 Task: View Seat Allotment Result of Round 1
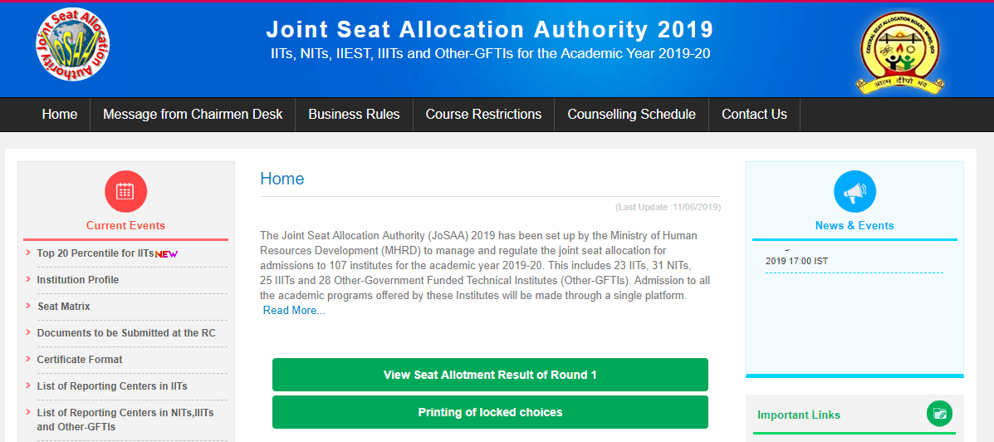coord(490,375)
